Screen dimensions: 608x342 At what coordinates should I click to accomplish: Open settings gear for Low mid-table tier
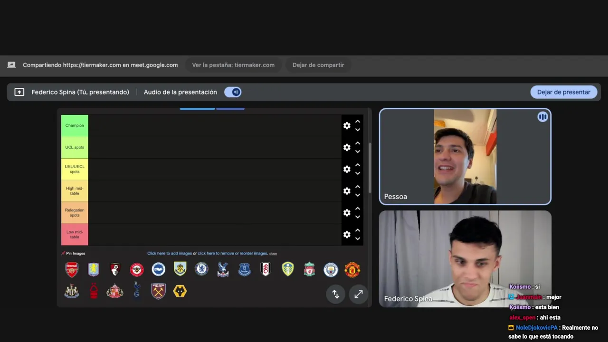coord(347,235)
